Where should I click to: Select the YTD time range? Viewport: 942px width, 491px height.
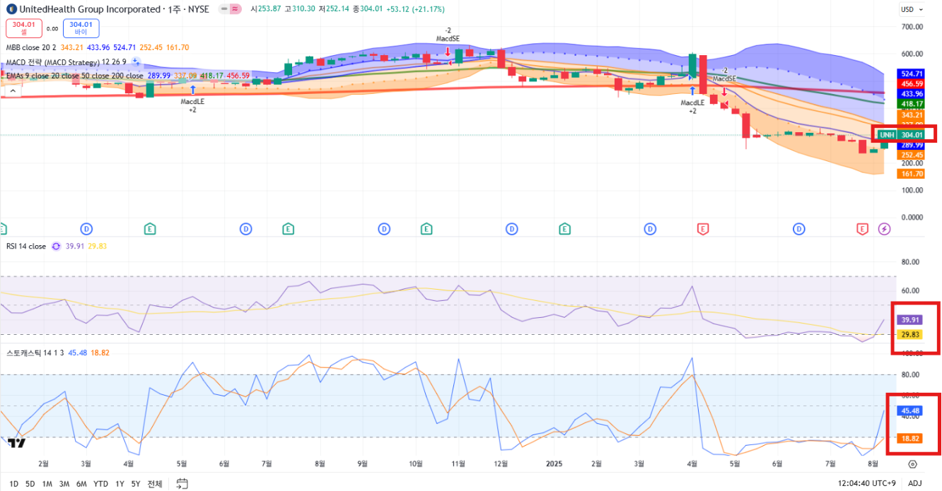(101, 484)
